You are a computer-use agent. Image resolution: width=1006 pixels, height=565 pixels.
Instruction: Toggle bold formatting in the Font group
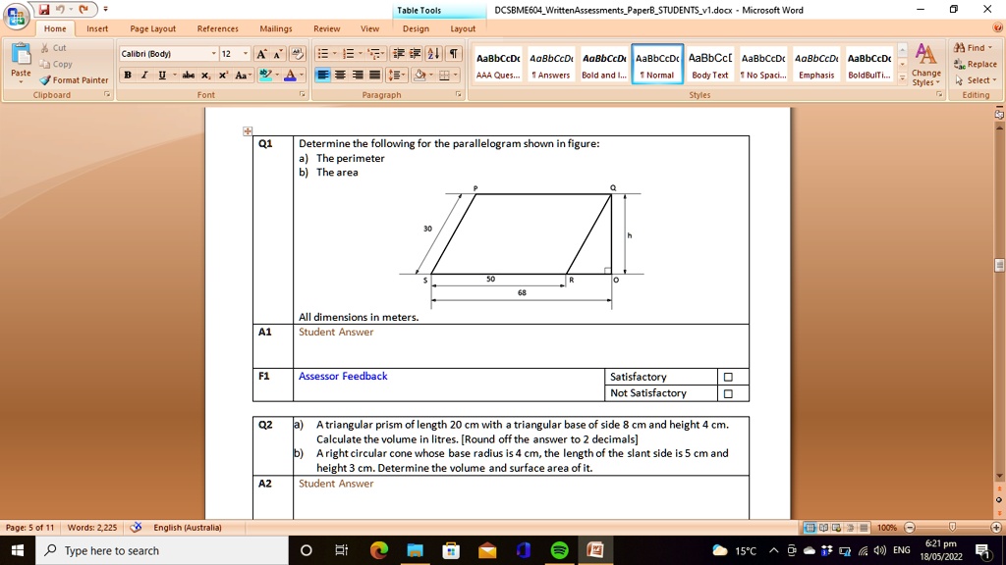(x=126, y=75)
